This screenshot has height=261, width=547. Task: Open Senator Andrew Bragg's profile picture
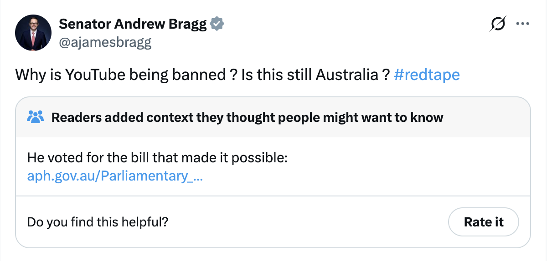(32, 33)
